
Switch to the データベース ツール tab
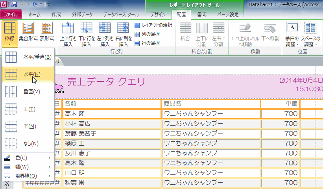(x=121, y=15)
